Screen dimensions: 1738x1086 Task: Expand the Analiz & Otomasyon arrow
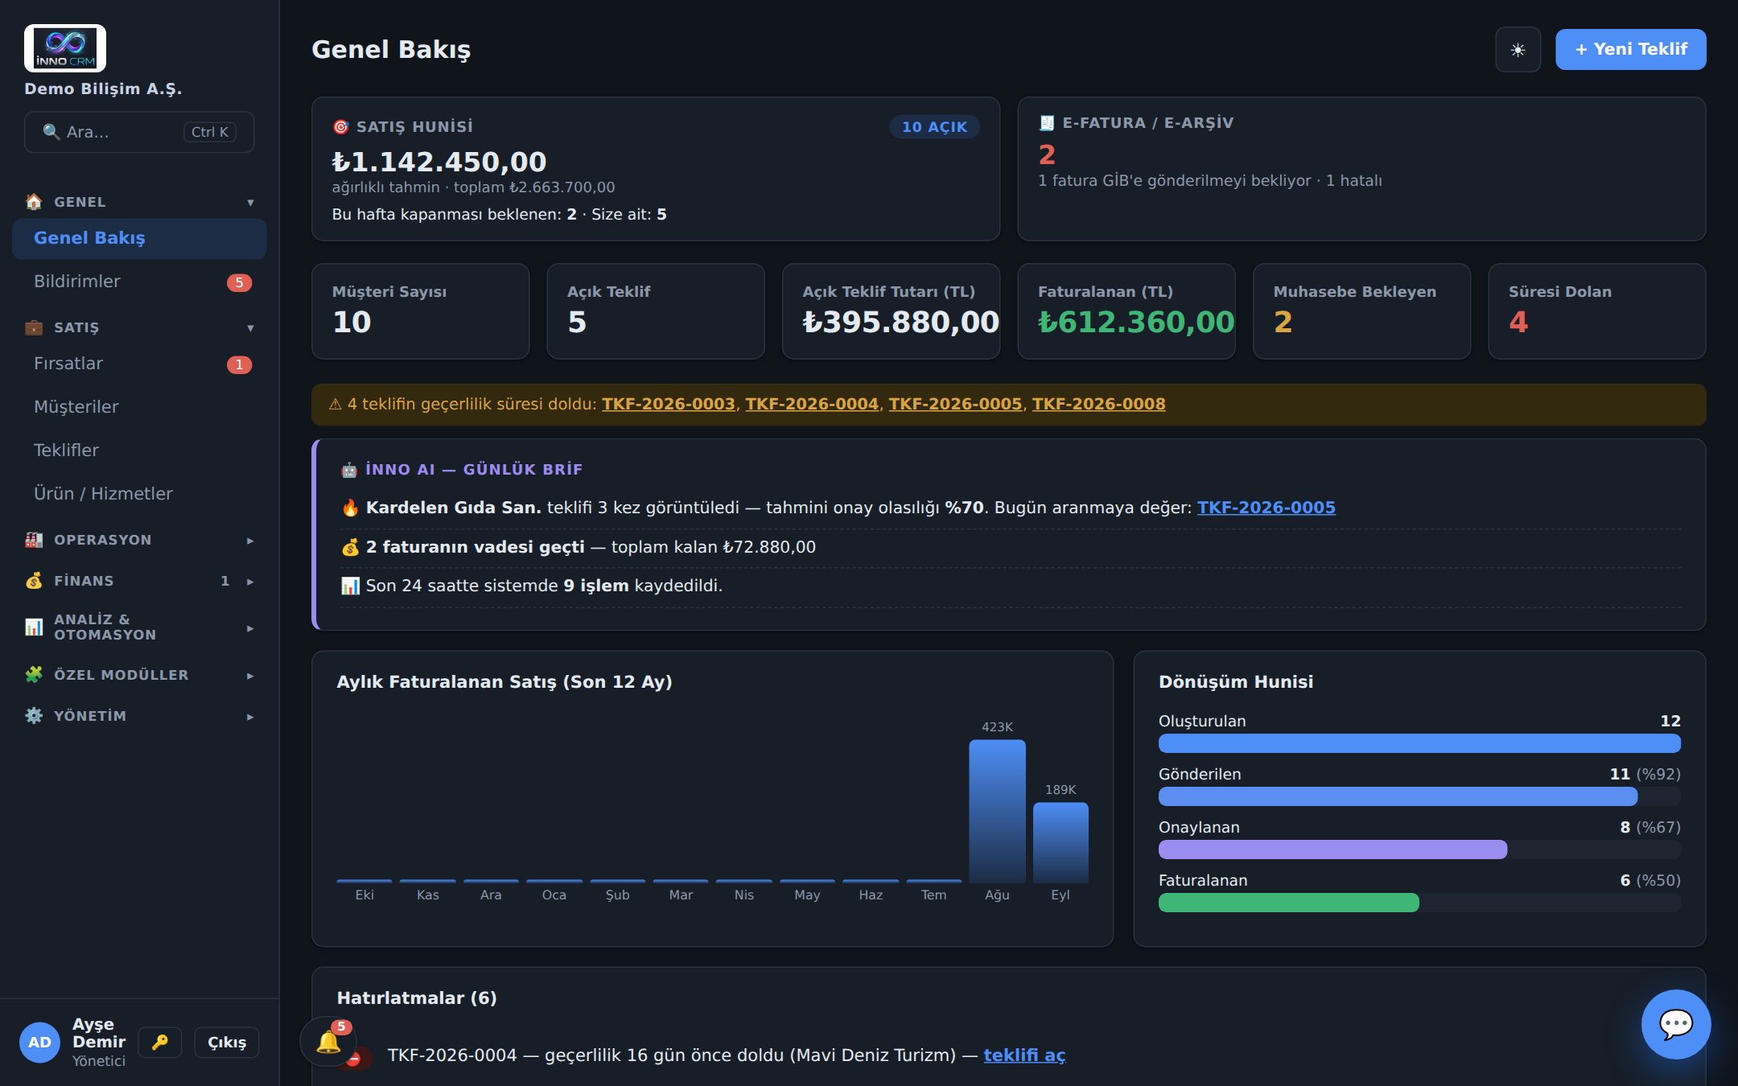(250, 628)
